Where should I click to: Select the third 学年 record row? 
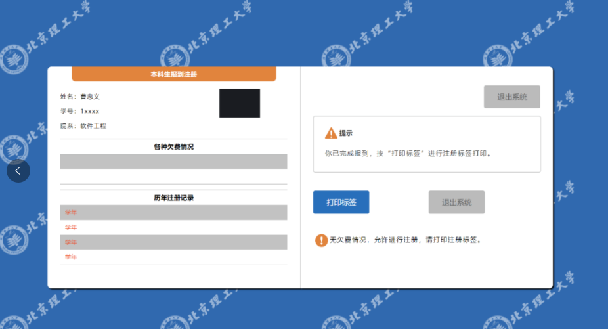173,242
